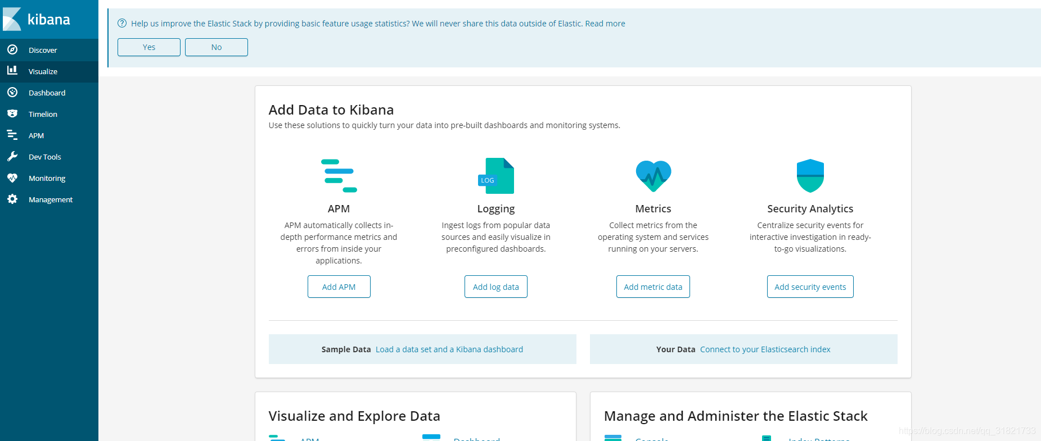This screenshot has height=441, width=1041.
Task: Click the Add APM button
Action: (339, 287)
